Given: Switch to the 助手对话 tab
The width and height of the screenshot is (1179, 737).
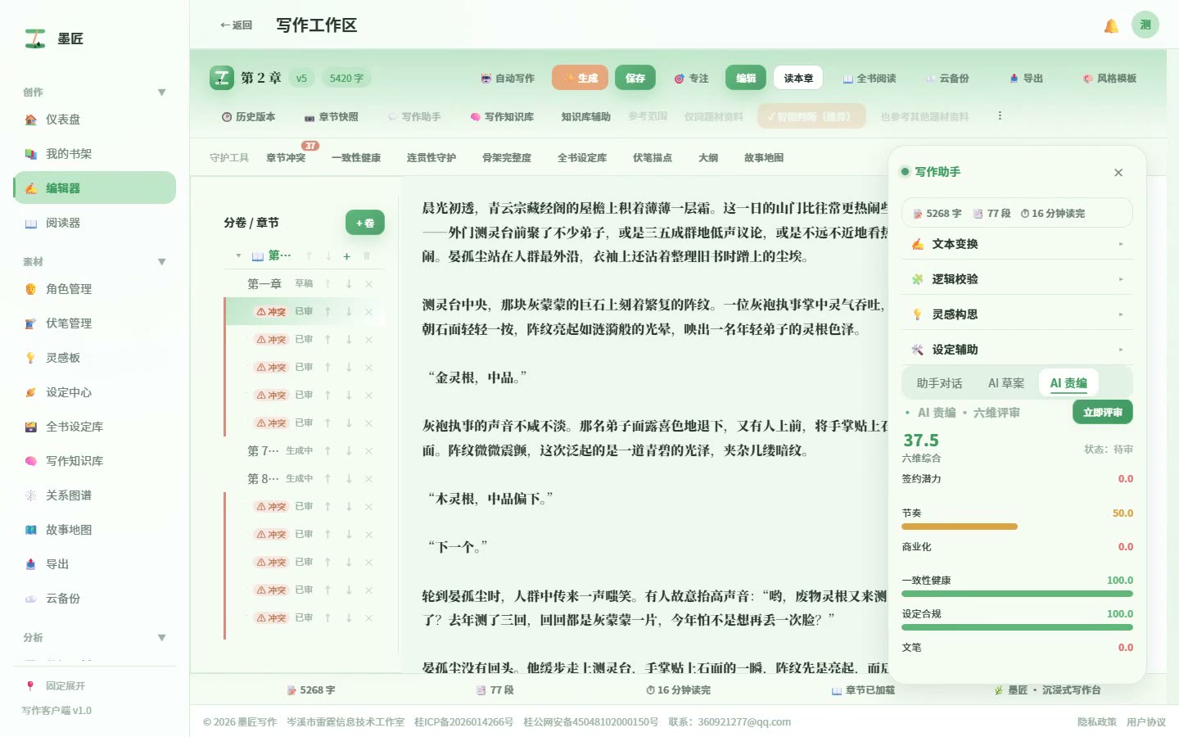Looking at the screenshot, I should (x=939, y=383).
